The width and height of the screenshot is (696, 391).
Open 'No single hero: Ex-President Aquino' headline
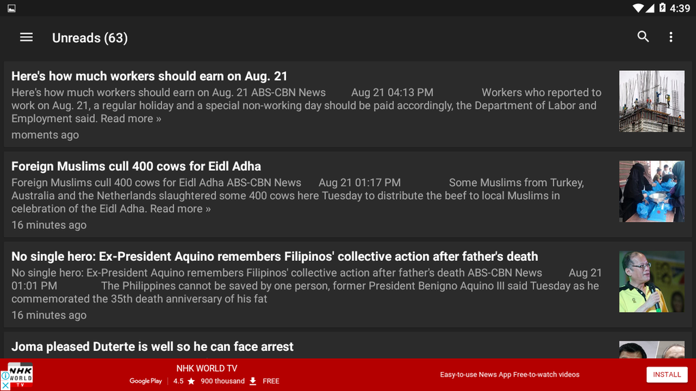click(274, 257)
